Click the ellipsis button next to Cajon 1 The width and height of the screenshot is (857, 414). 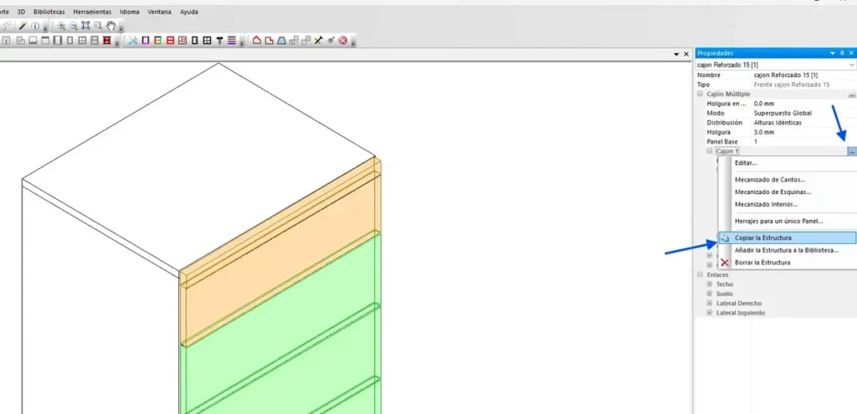851,151
